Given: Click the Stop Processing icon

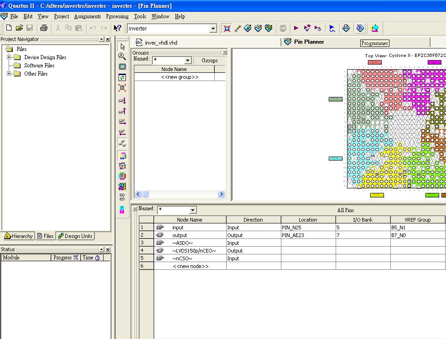Looking at the screenshot, I should [283, 28].
